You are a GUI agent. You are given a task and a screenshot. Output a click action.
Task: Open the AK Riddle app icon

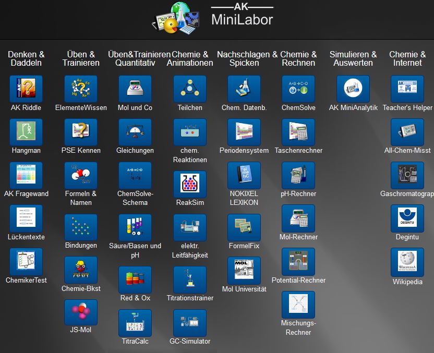pos(26,89)
